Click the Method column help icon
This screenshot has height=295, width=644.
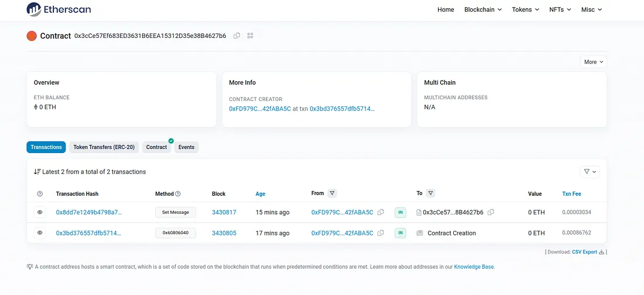pos(178,194)
